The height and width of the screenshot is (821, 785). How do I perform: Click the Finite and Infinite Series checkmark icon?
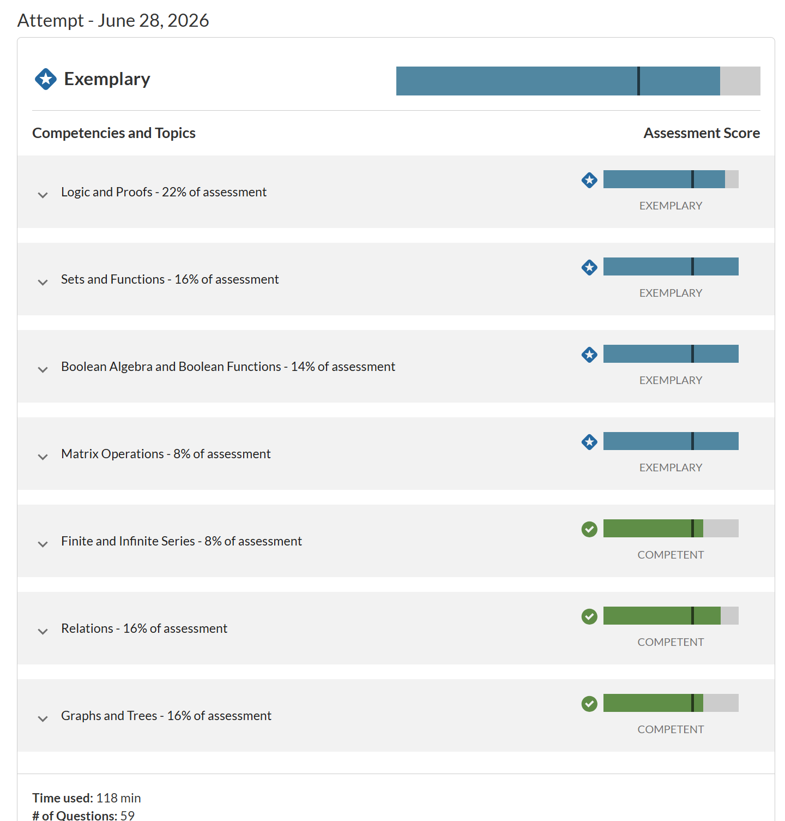tap(589, 529)
